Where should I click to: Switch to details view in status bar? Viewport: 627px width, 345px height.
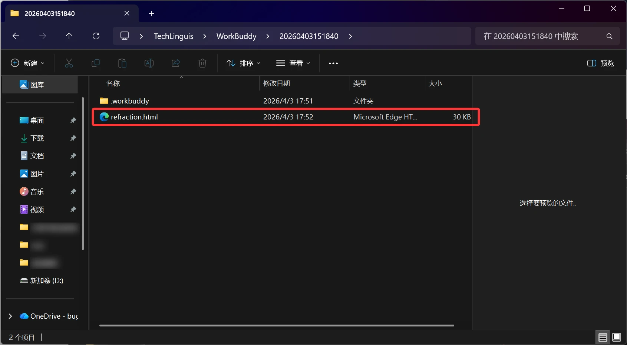pos(603,337)
